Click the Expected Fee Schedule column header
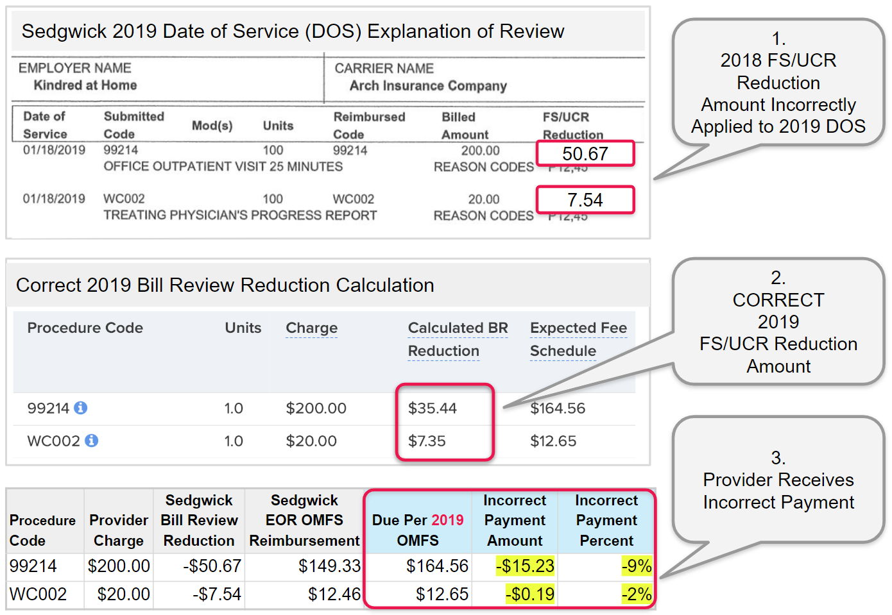The height and width of the screenshot is (615, 892). point(578,339)
